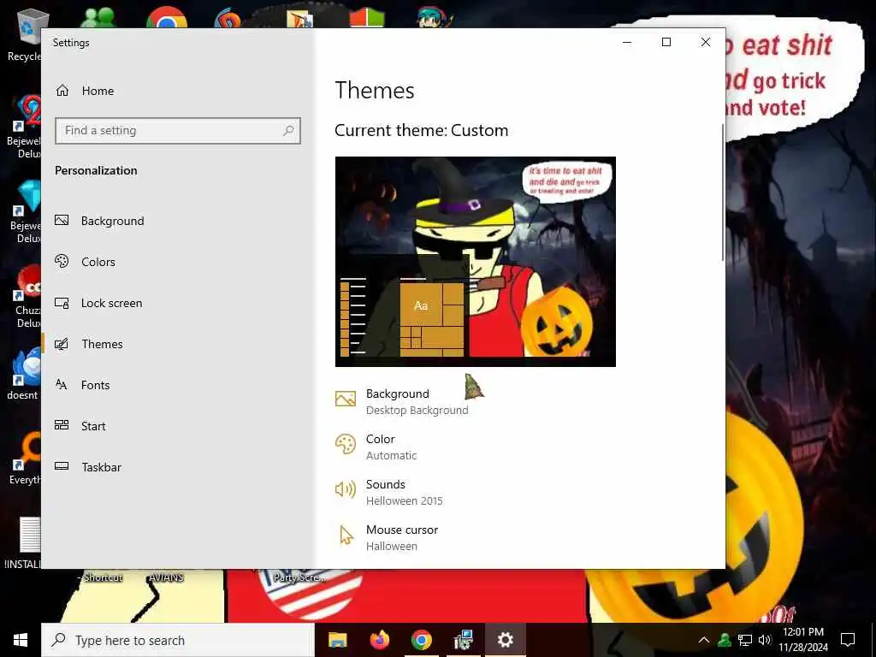Click the magnifier icon in Find a setting
876x657 pixels.
point(288,131)
